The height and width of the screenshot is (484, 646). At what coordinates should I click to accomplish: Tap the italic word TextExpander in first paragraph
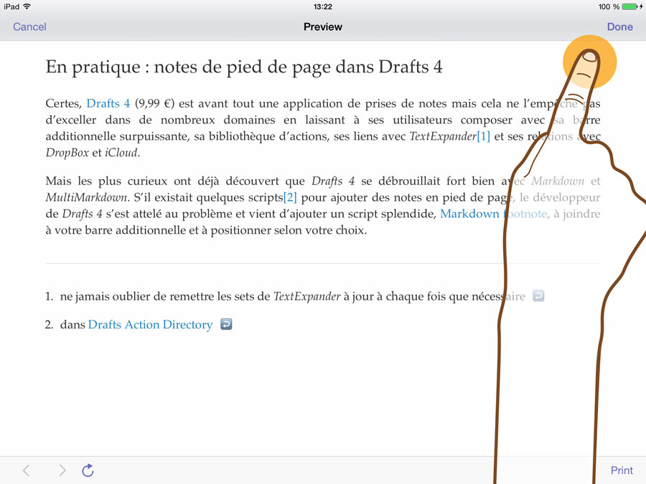pos(443,136)
